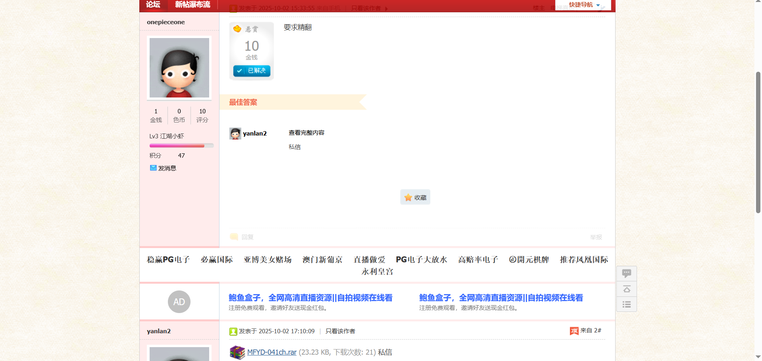762x361 pixels.
Task: Switch to 新帖瀑布流 tab
Action: pyautogui.click(x=192, y=4)
